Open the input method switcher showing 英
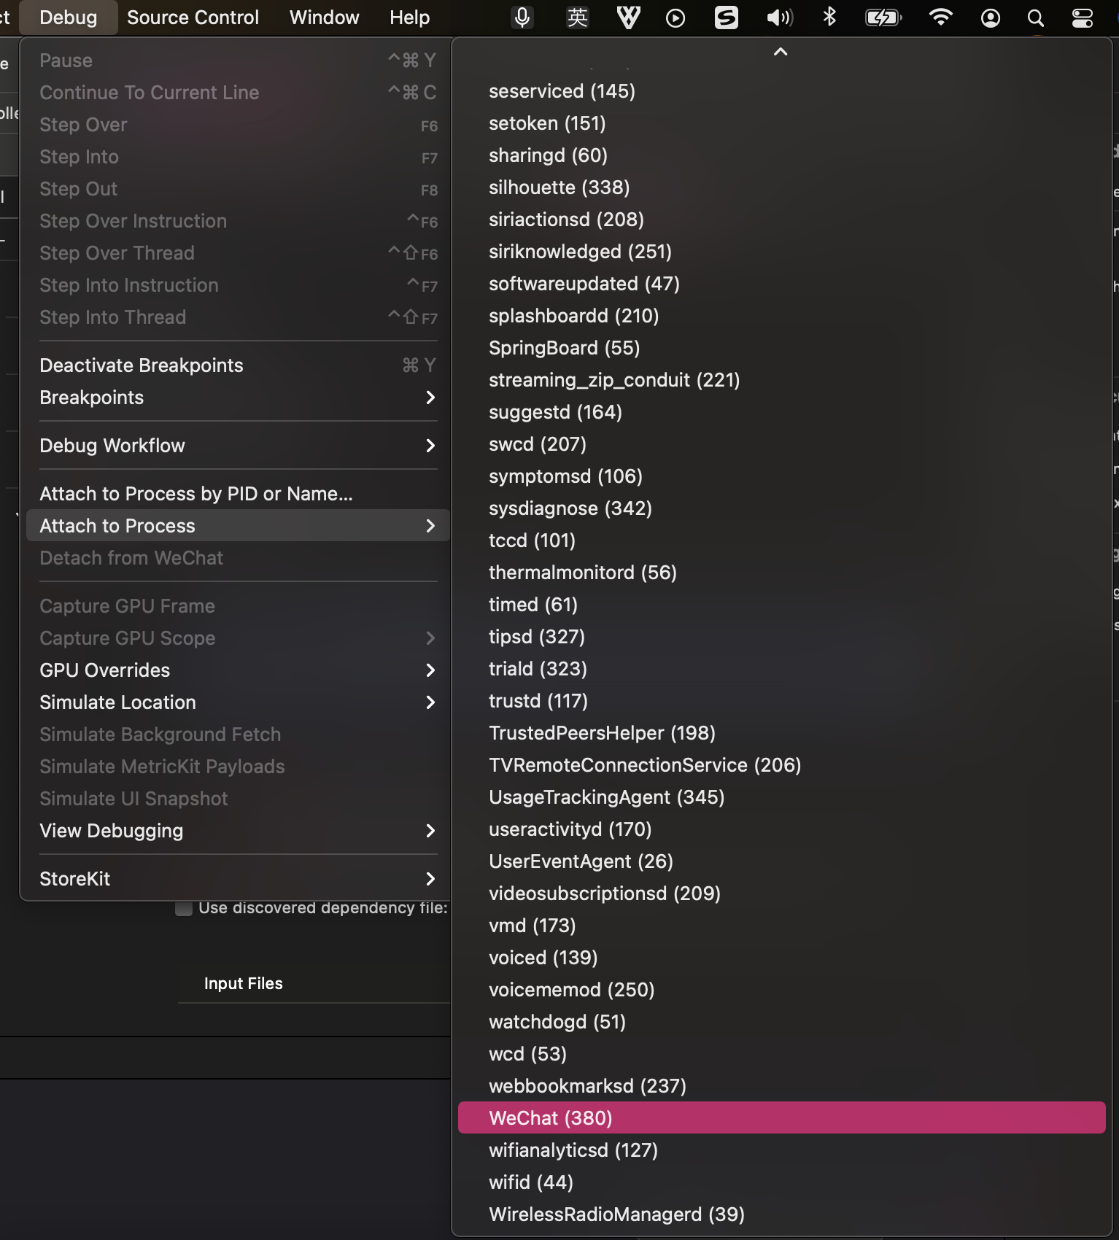The height and width of the screenshot is (1240, 1119). (x=577, y=18)
